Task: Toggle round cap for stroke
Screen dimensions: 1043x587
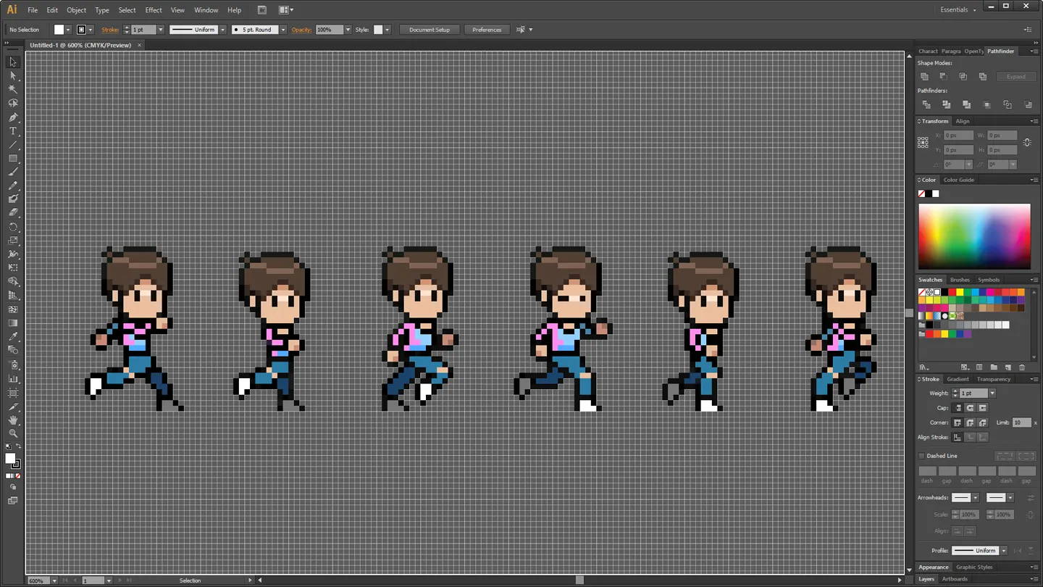Action: (970, 408)
